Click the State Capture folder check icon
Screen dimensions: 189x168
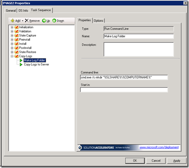point(16,35)
